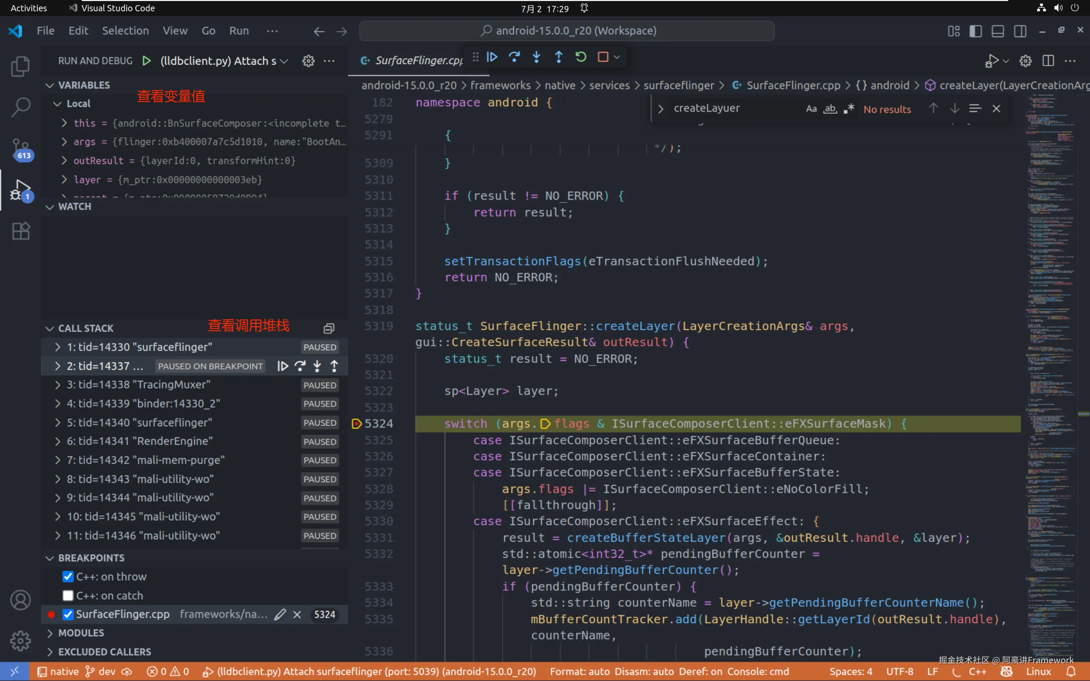Enable the C++: on catch breakpoint
This screenshot has height=681, width=1090.
pos(68,596)
